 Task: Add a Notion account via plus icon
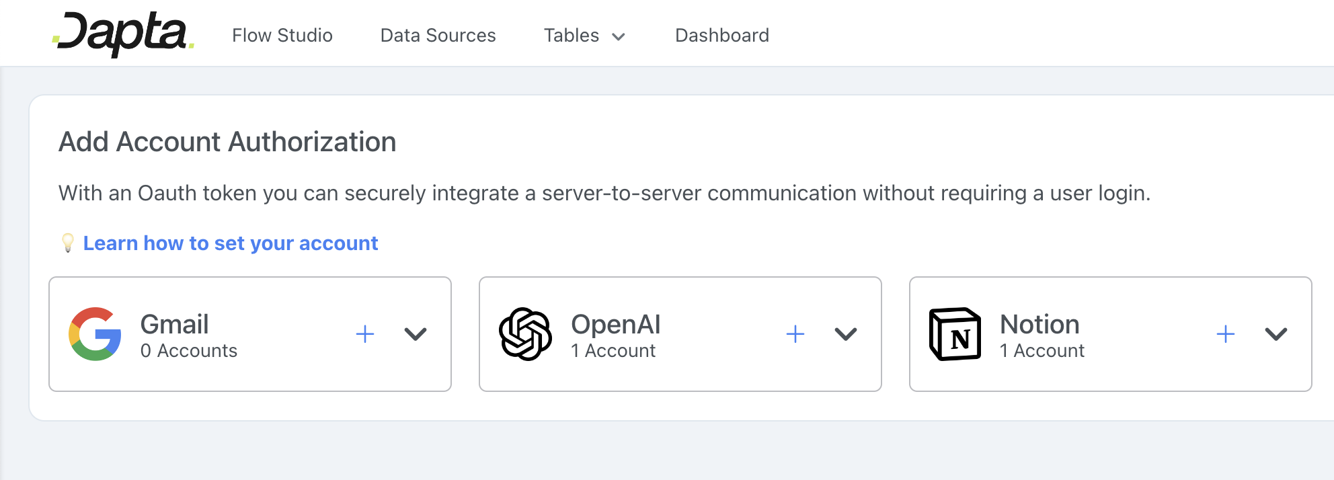click(x=1225, y=334)
